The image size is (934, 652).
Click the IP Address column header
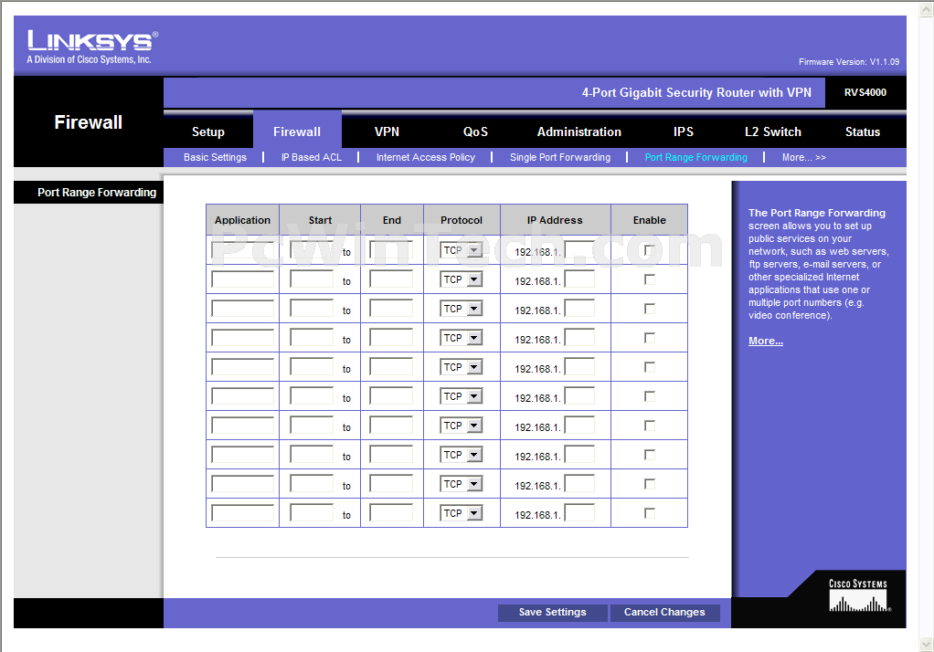pyautogui.click(x=555, y=220)
